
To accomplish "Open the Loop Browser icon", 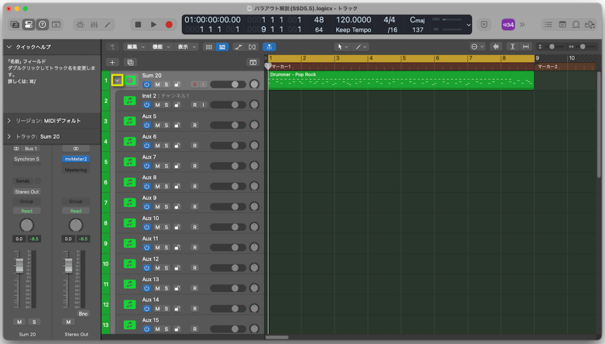I will [x=575, y=25].
